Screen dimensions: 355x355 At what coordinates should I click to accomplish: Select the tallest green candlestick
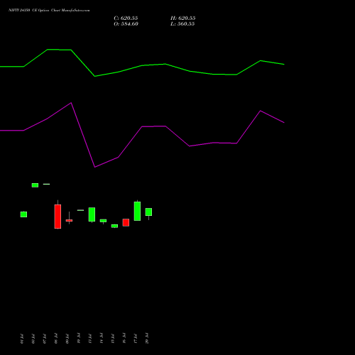pyautogui.click(x=137, y=211)
